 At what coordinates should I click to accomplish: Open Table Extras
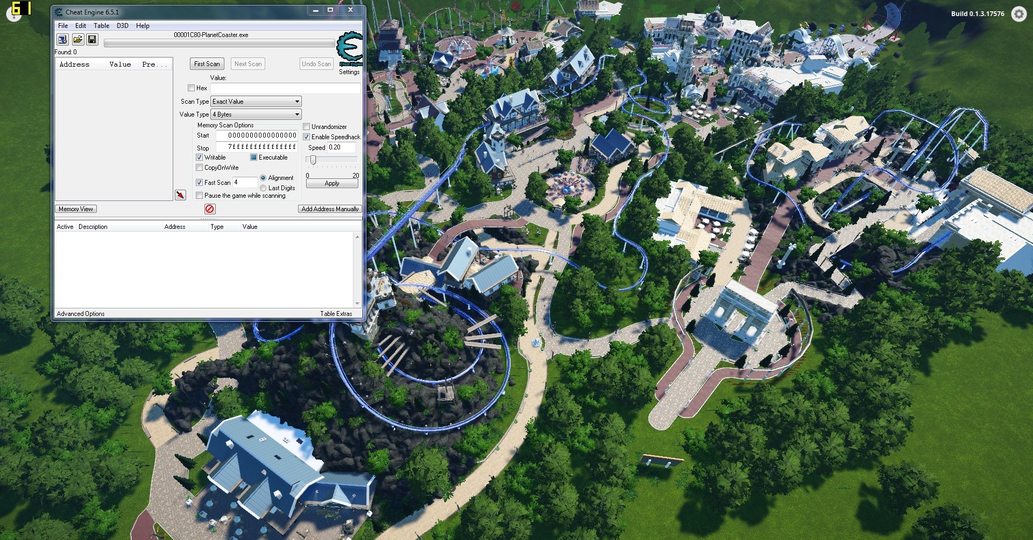(336, 314)
